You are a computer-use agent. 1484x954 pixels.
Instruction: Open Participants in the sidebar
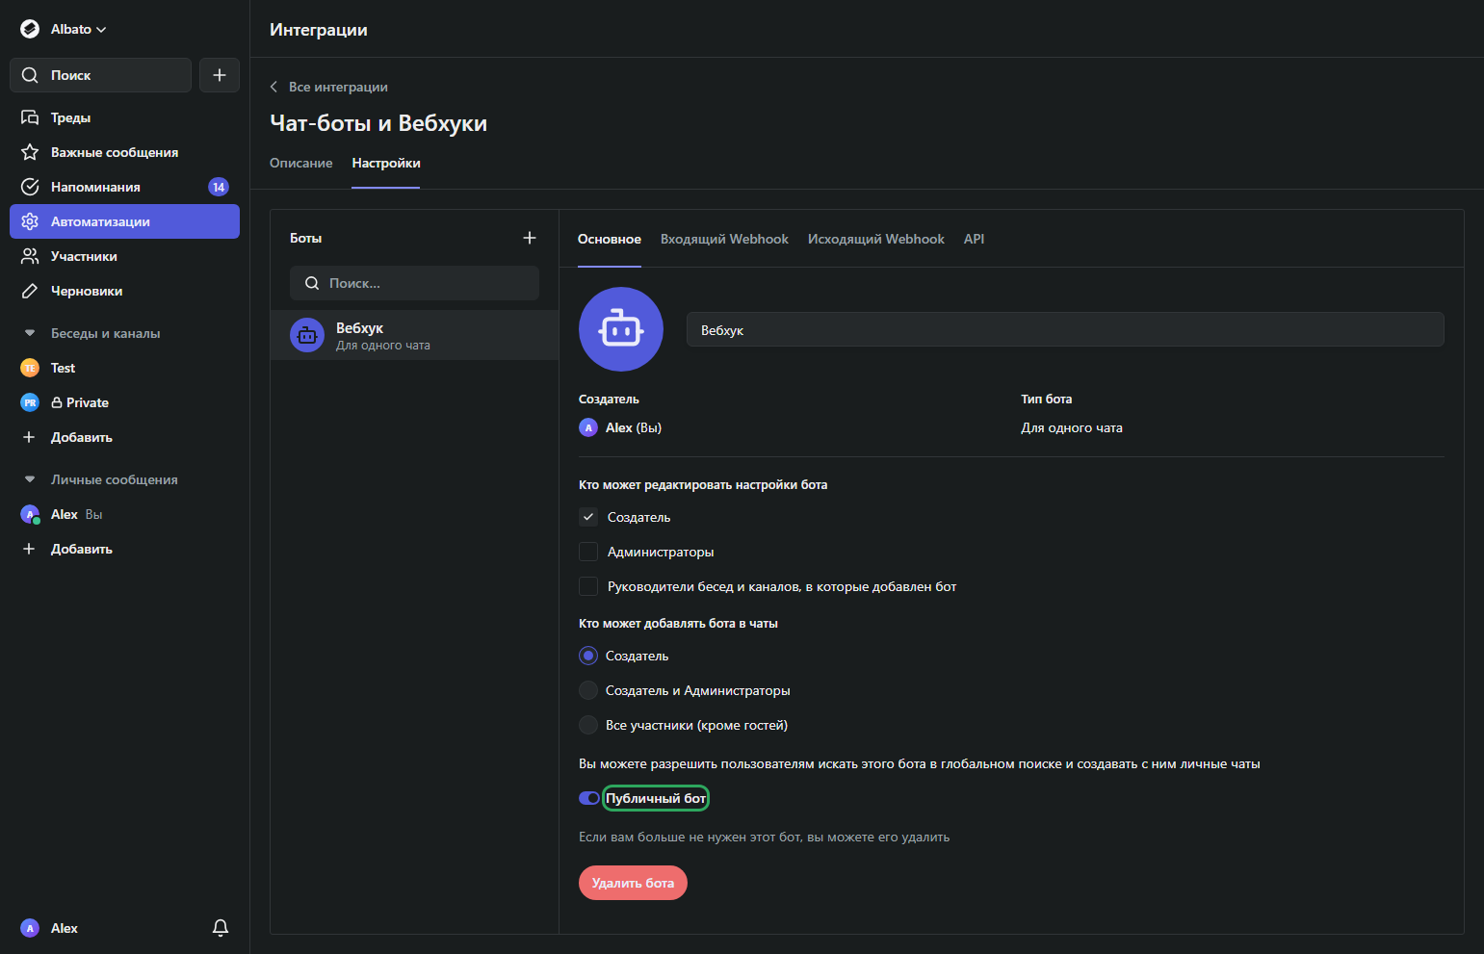coord(84,256)
